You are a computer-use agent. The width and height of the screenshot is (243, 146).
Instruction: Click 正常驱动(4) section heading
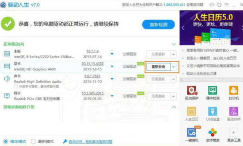(14, 44)
